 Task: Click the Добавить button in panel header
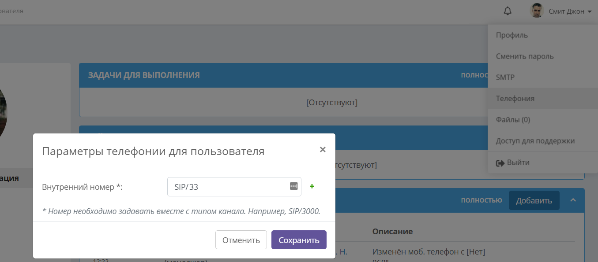click(x=534, y=200)
